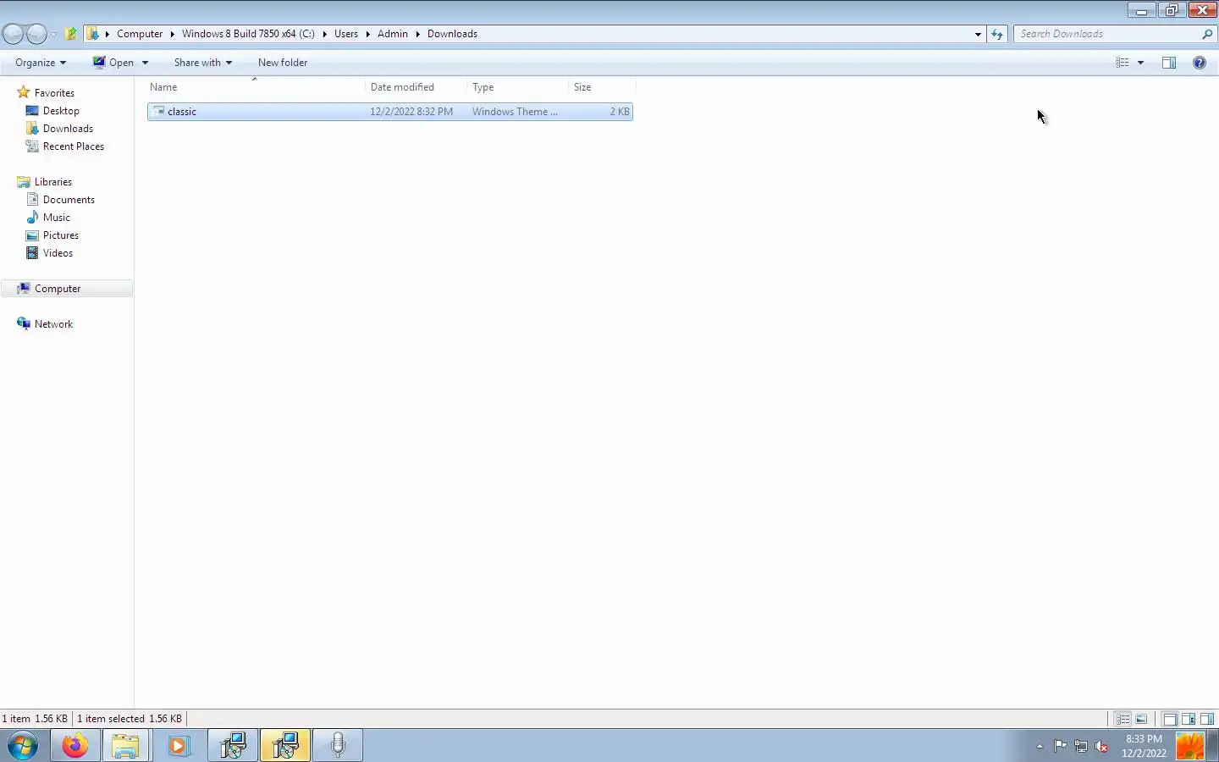Open the Help button
Screen dimensions: 1219x762
tap(1200, 63)
